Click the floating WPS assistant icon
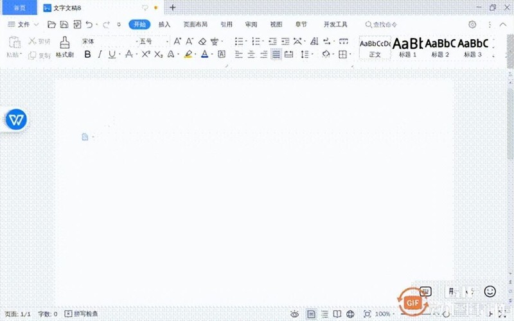The height and width of the screenshot is (321, 514). point(16,119)
